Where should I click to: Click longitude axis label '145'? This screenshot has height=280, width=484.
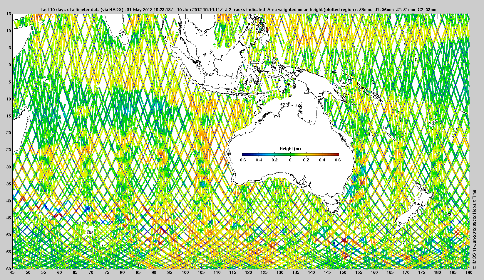coord(327,272)
